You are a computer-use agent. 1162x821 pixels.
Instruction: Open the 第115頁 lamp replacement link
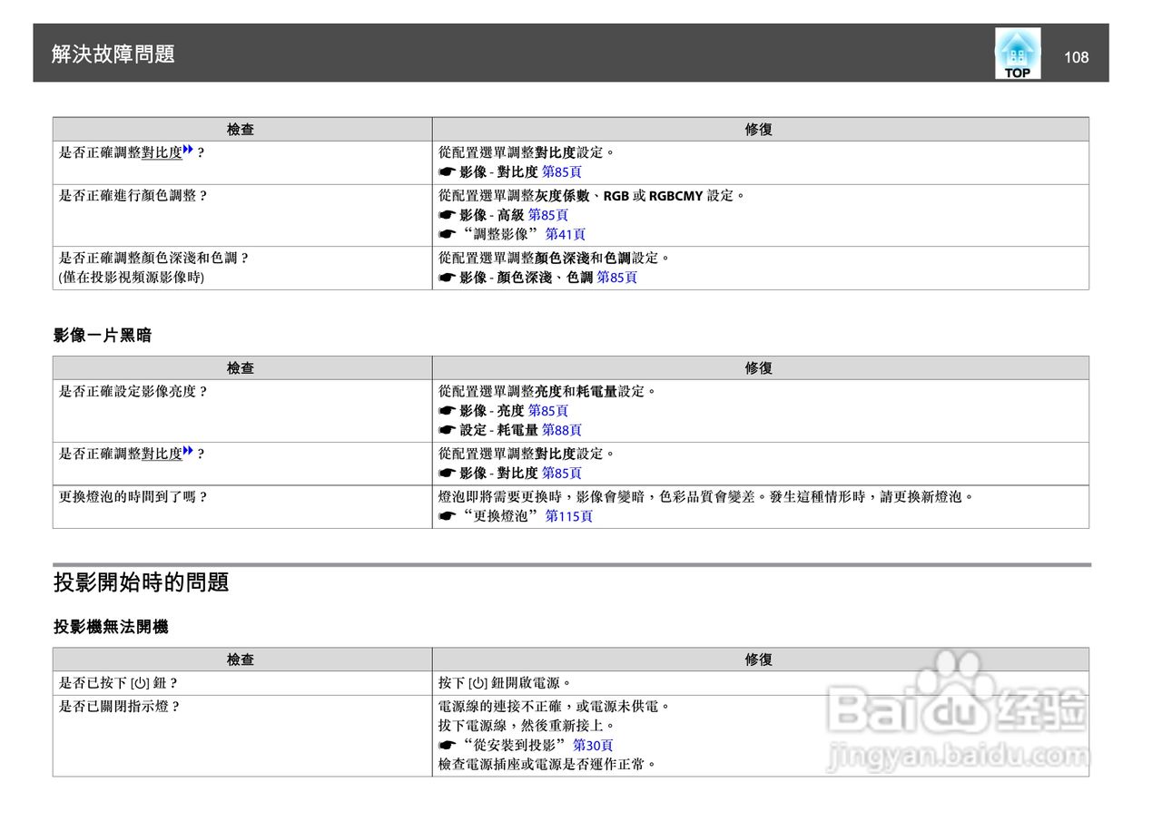568,516
